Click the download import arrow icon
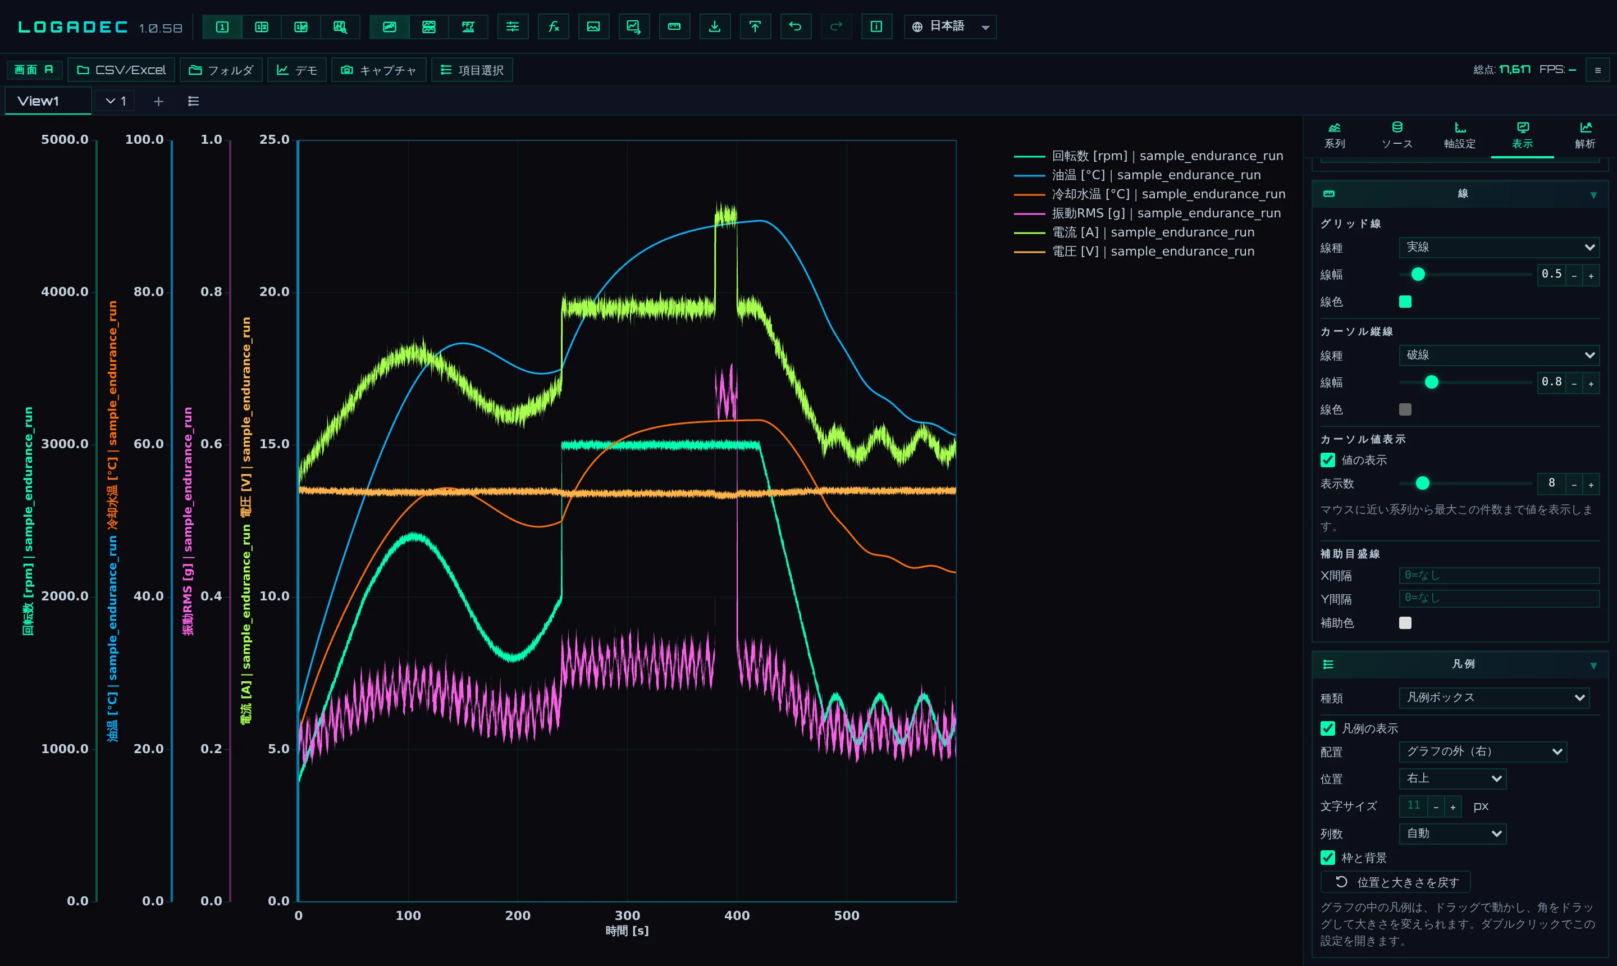This screenshot has width=1617, height=966. (715, 27)
